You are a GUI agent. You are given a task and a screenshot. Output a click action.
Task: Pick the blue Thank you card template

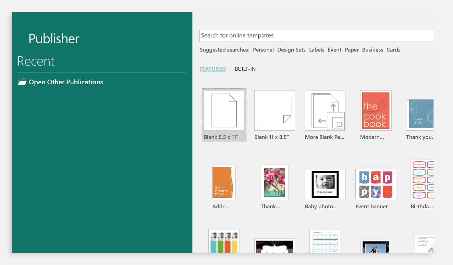coord(419,115)
